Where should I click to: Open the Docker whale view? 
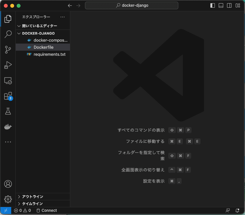click(8, 127)
